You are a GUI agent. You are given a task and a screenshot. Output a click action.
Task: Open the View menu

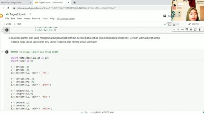click(x=19, y=19)
